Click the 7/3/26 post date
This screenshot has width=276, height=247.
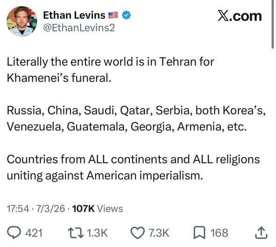50,209
